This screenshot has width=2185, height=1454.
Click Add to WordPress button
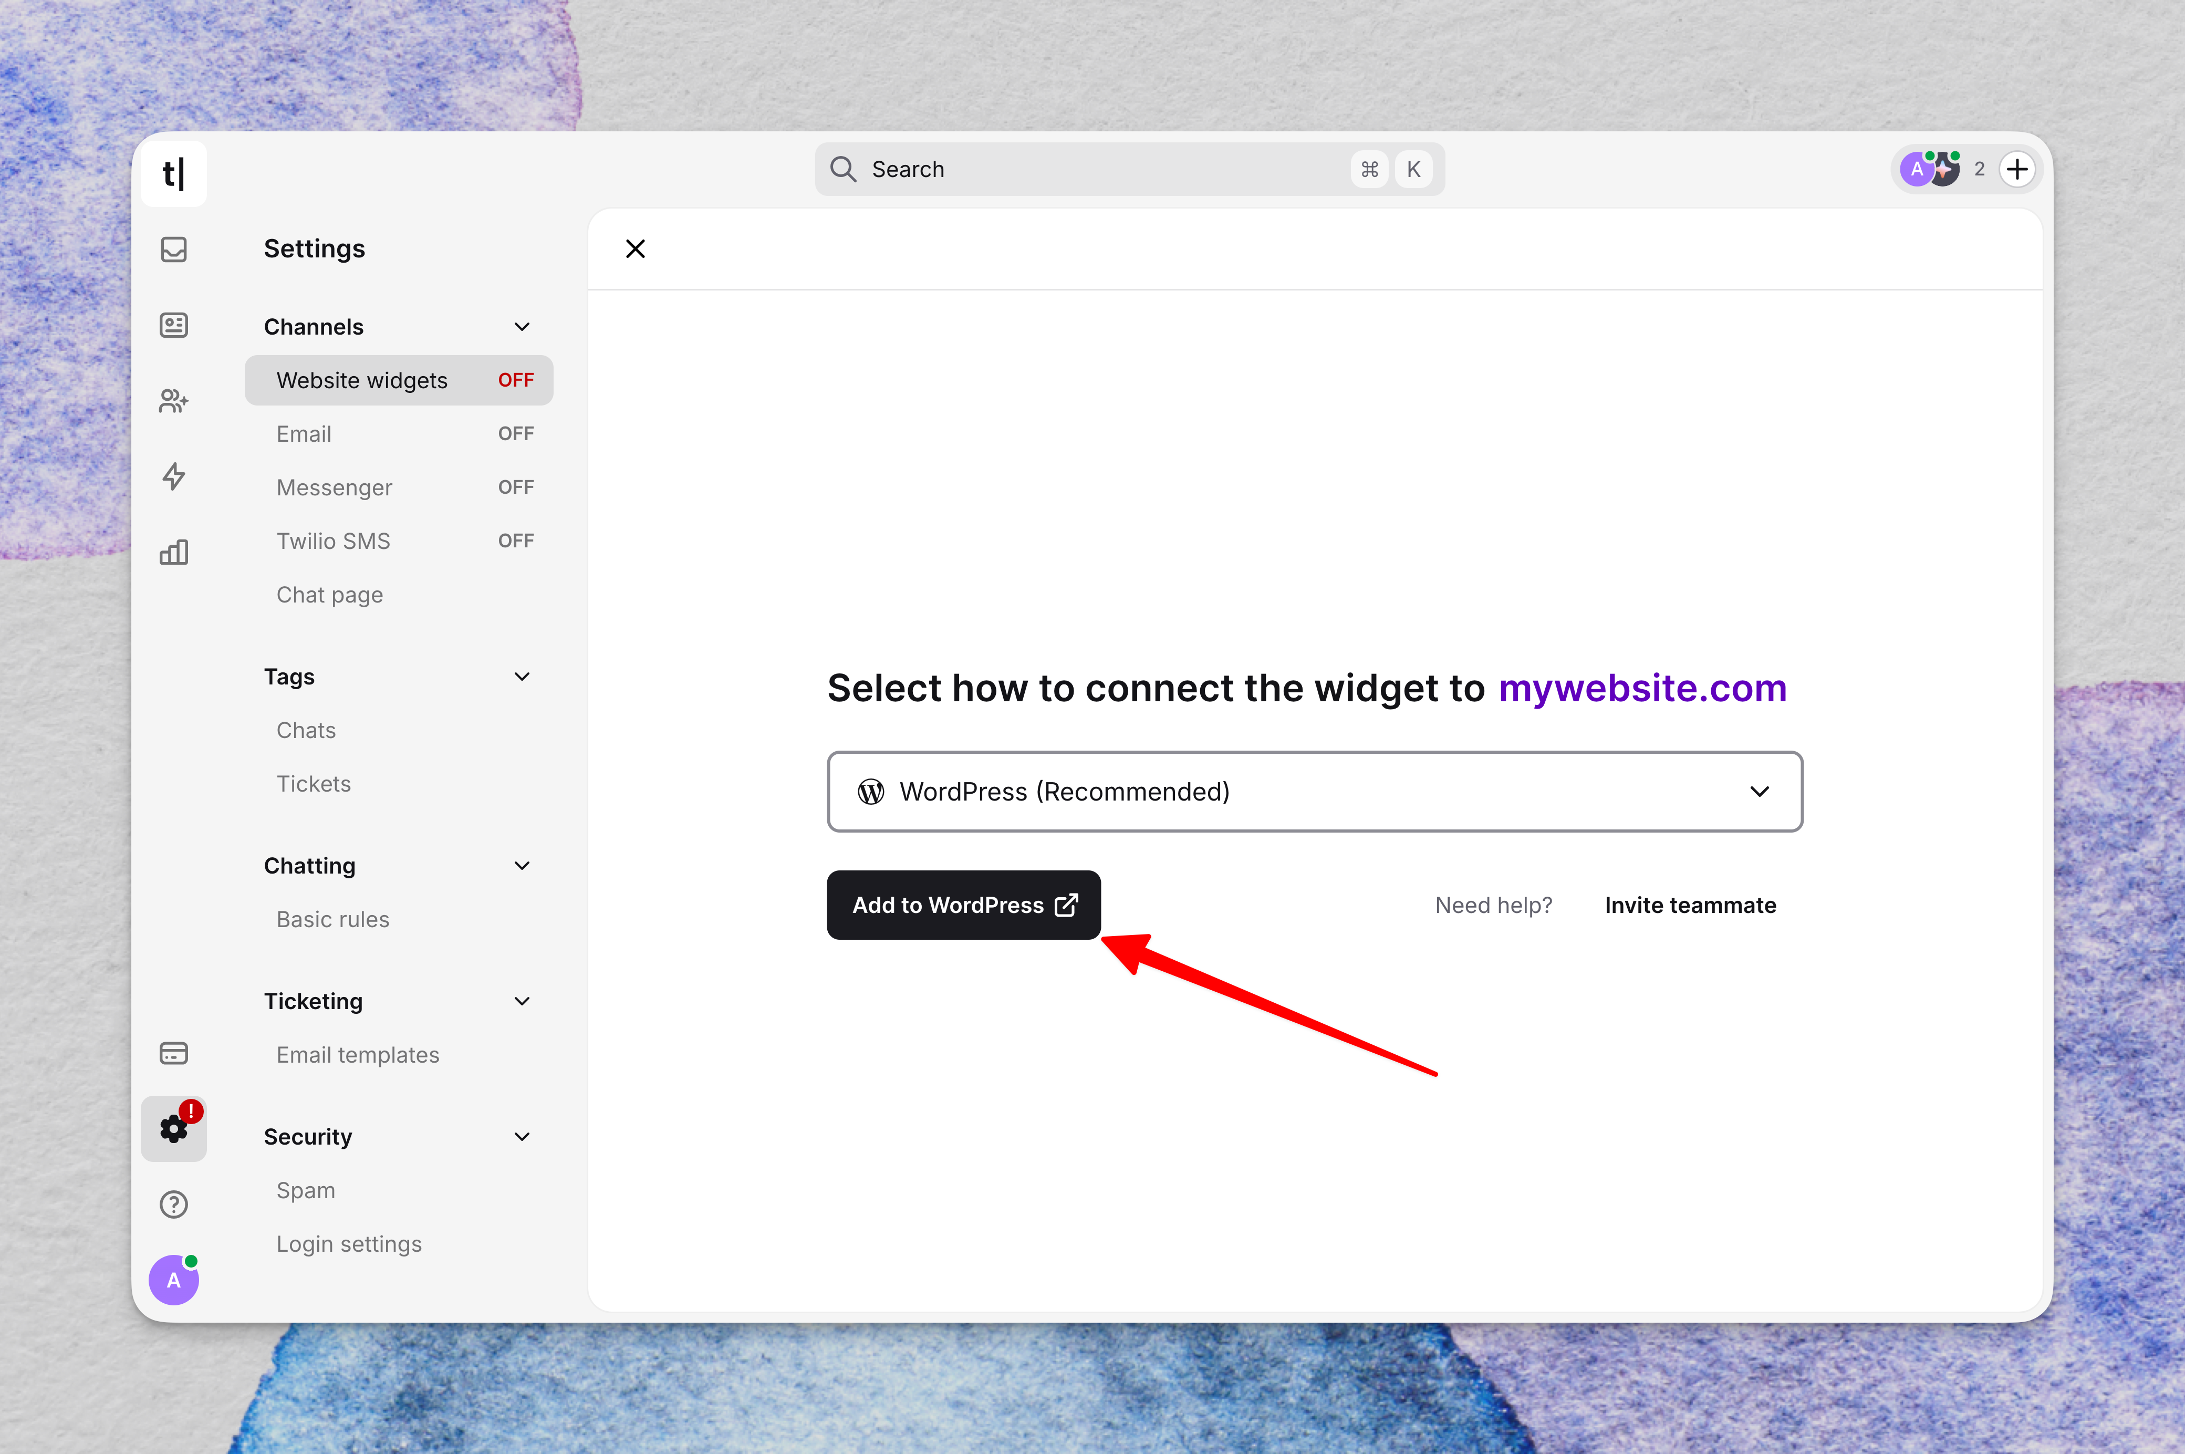click(x=963, y=905)
